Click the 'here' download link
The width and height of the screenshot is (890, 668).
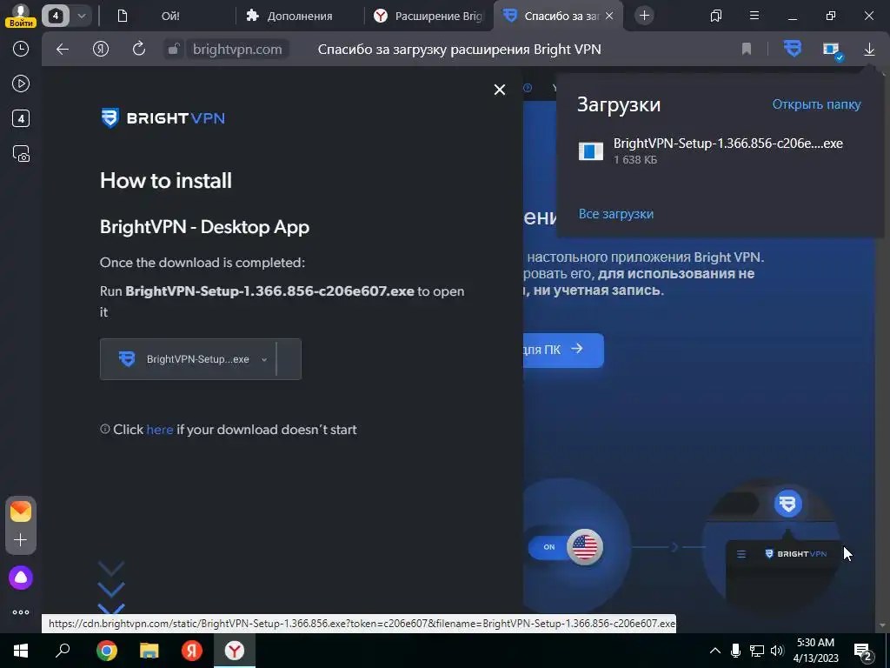pos(160,430)
